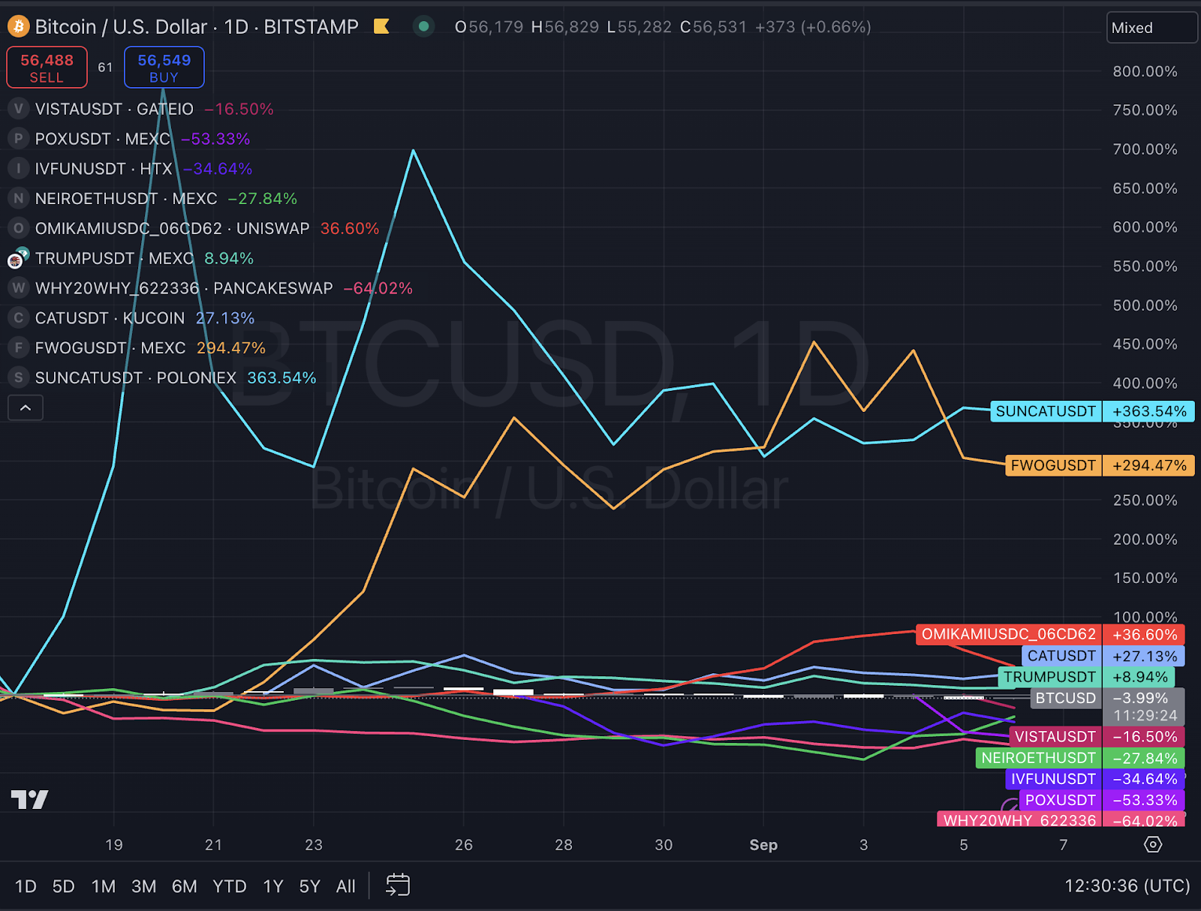
Task: Select the 5Y time range
Action: (x=309, y=886)
